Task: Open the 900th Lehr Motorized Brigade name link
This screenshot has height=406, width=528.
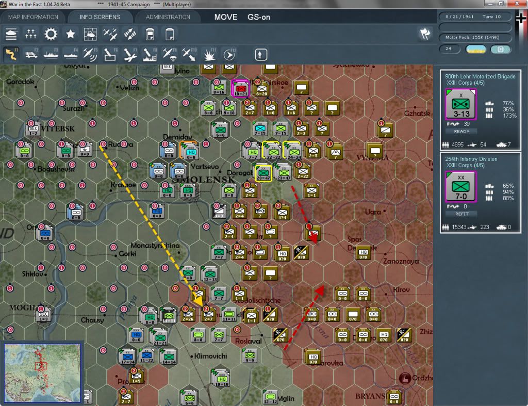Action: [480, 76]
